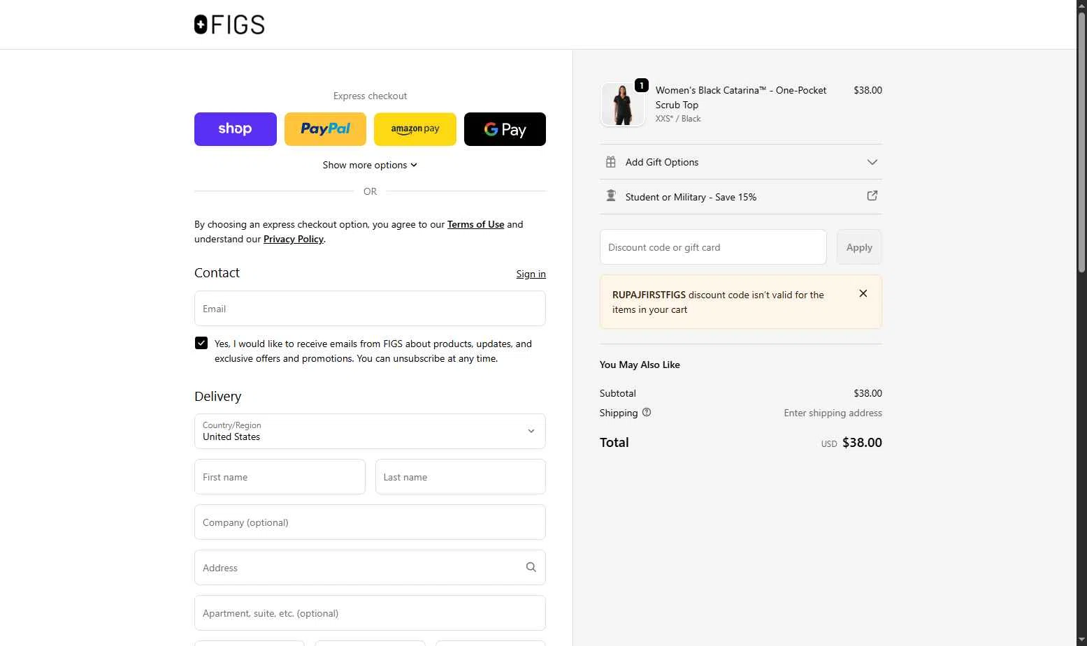Screen dimensions: 1087x646
Task: Focus the Email input field
Action: click(x=370, y=309)
